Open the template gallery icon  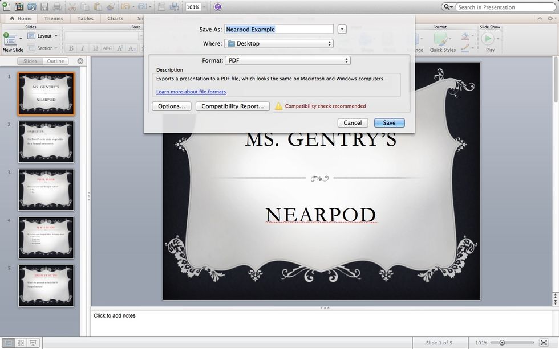coord(18,6)
